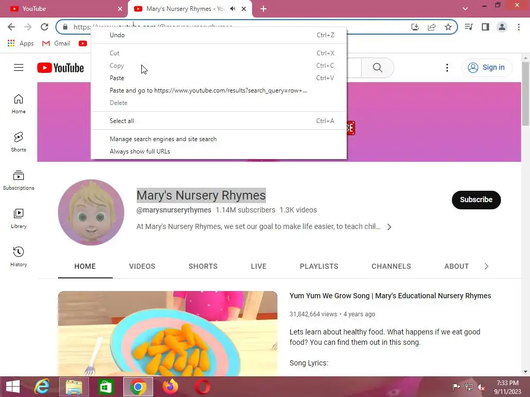Open File Explorer from the taskbar
The height and width of the screenshot is (397, 530).
click(x=74, y=387)
